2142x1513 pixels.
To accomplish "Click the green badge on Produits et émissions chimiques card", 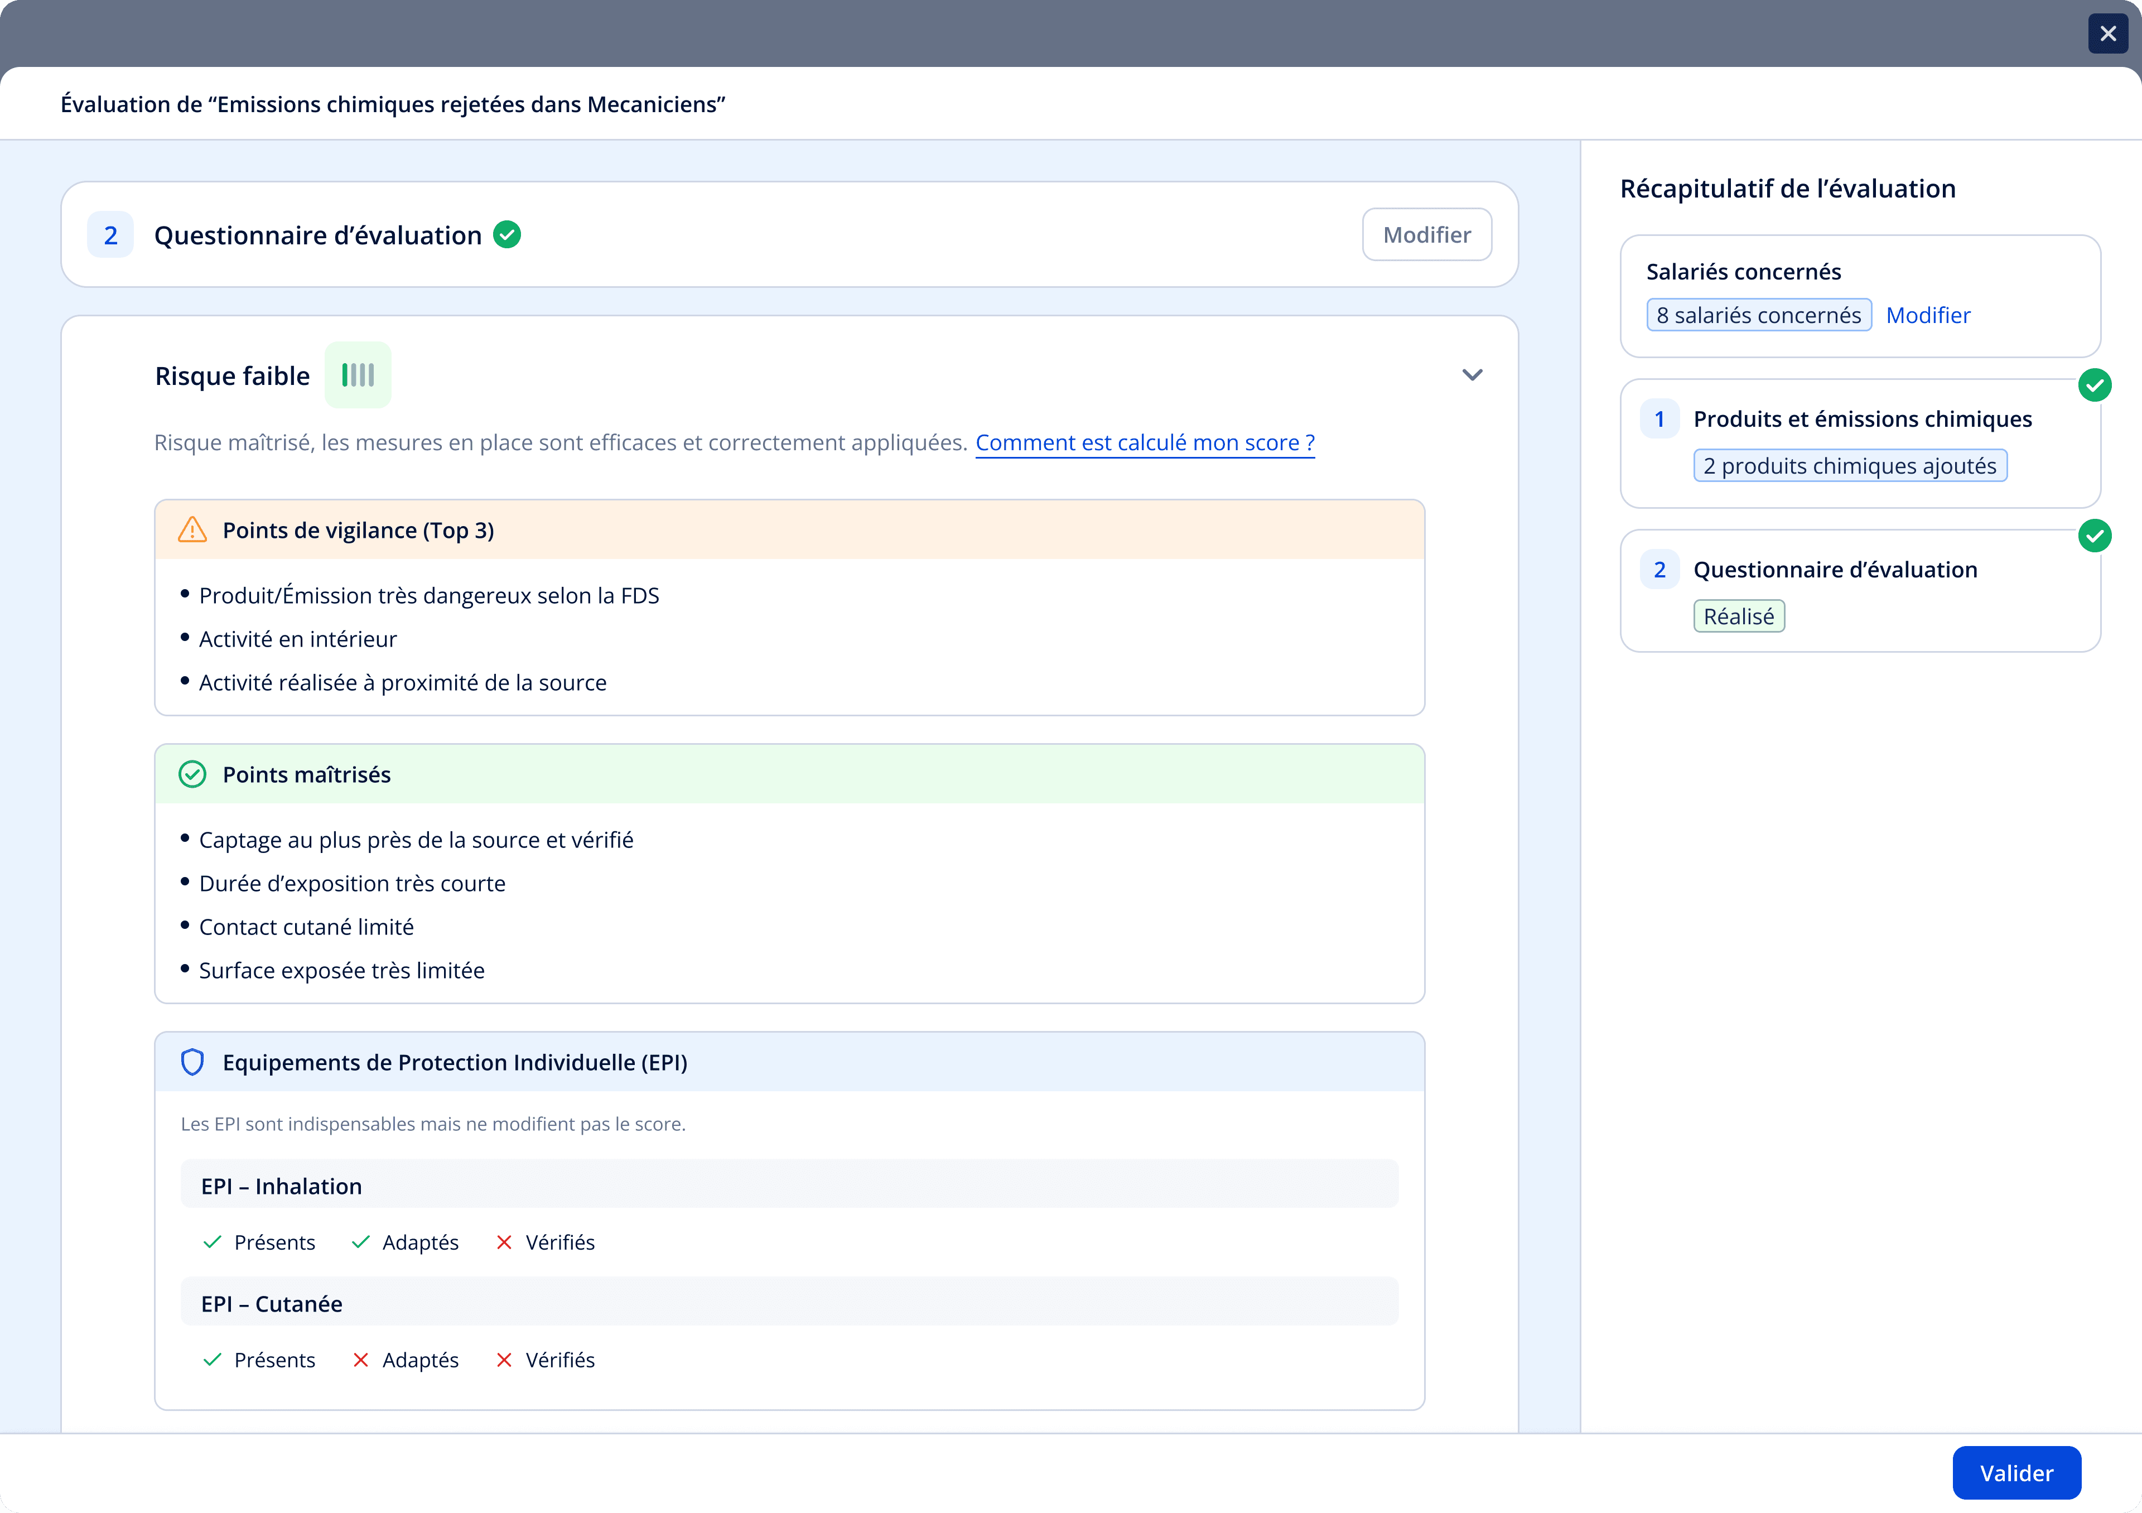I will (2095, 386).
